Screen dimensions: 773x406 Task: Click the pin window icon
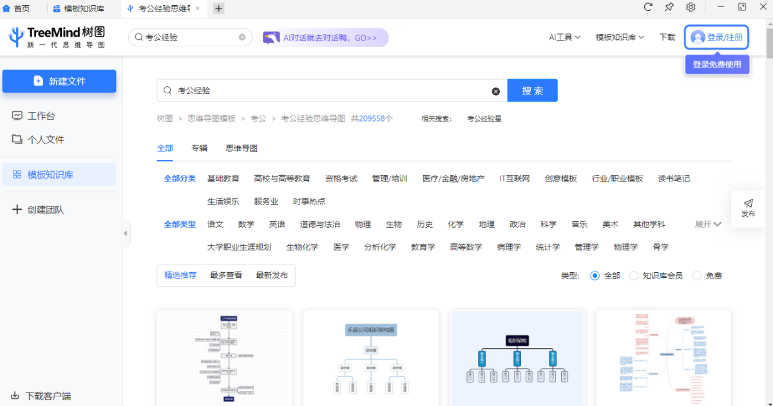669,7
